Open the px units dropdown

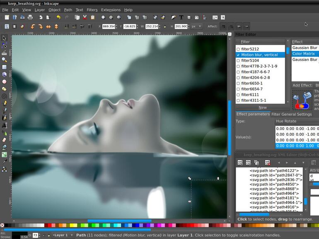[196, 26]
